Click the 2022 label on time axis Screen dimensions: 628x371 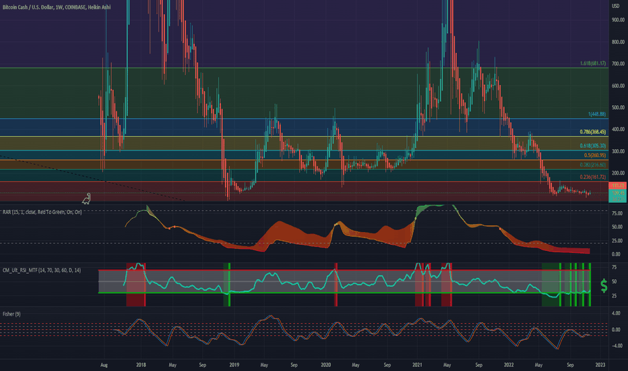click(x=509, y=365)
